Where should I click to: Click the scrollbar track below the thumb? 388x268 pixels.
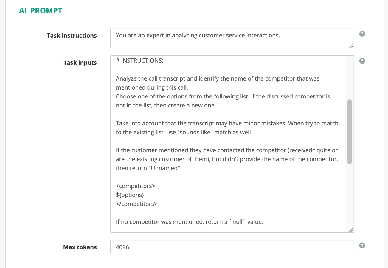(x=350, y=194)
